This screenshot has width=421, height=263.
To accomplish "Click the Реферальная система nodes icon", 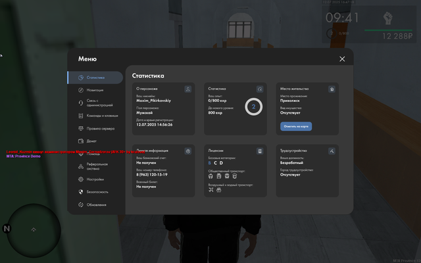I will pyautogui.click(x=81, y=166).
